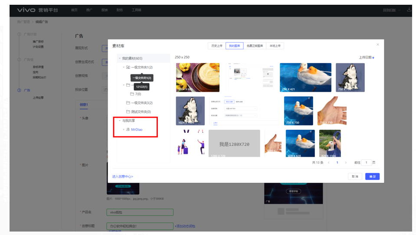Expand the MrDiao shared folder arrow
Image resolution: width=416 pixels, height=235 pixels.
point(124,129)
